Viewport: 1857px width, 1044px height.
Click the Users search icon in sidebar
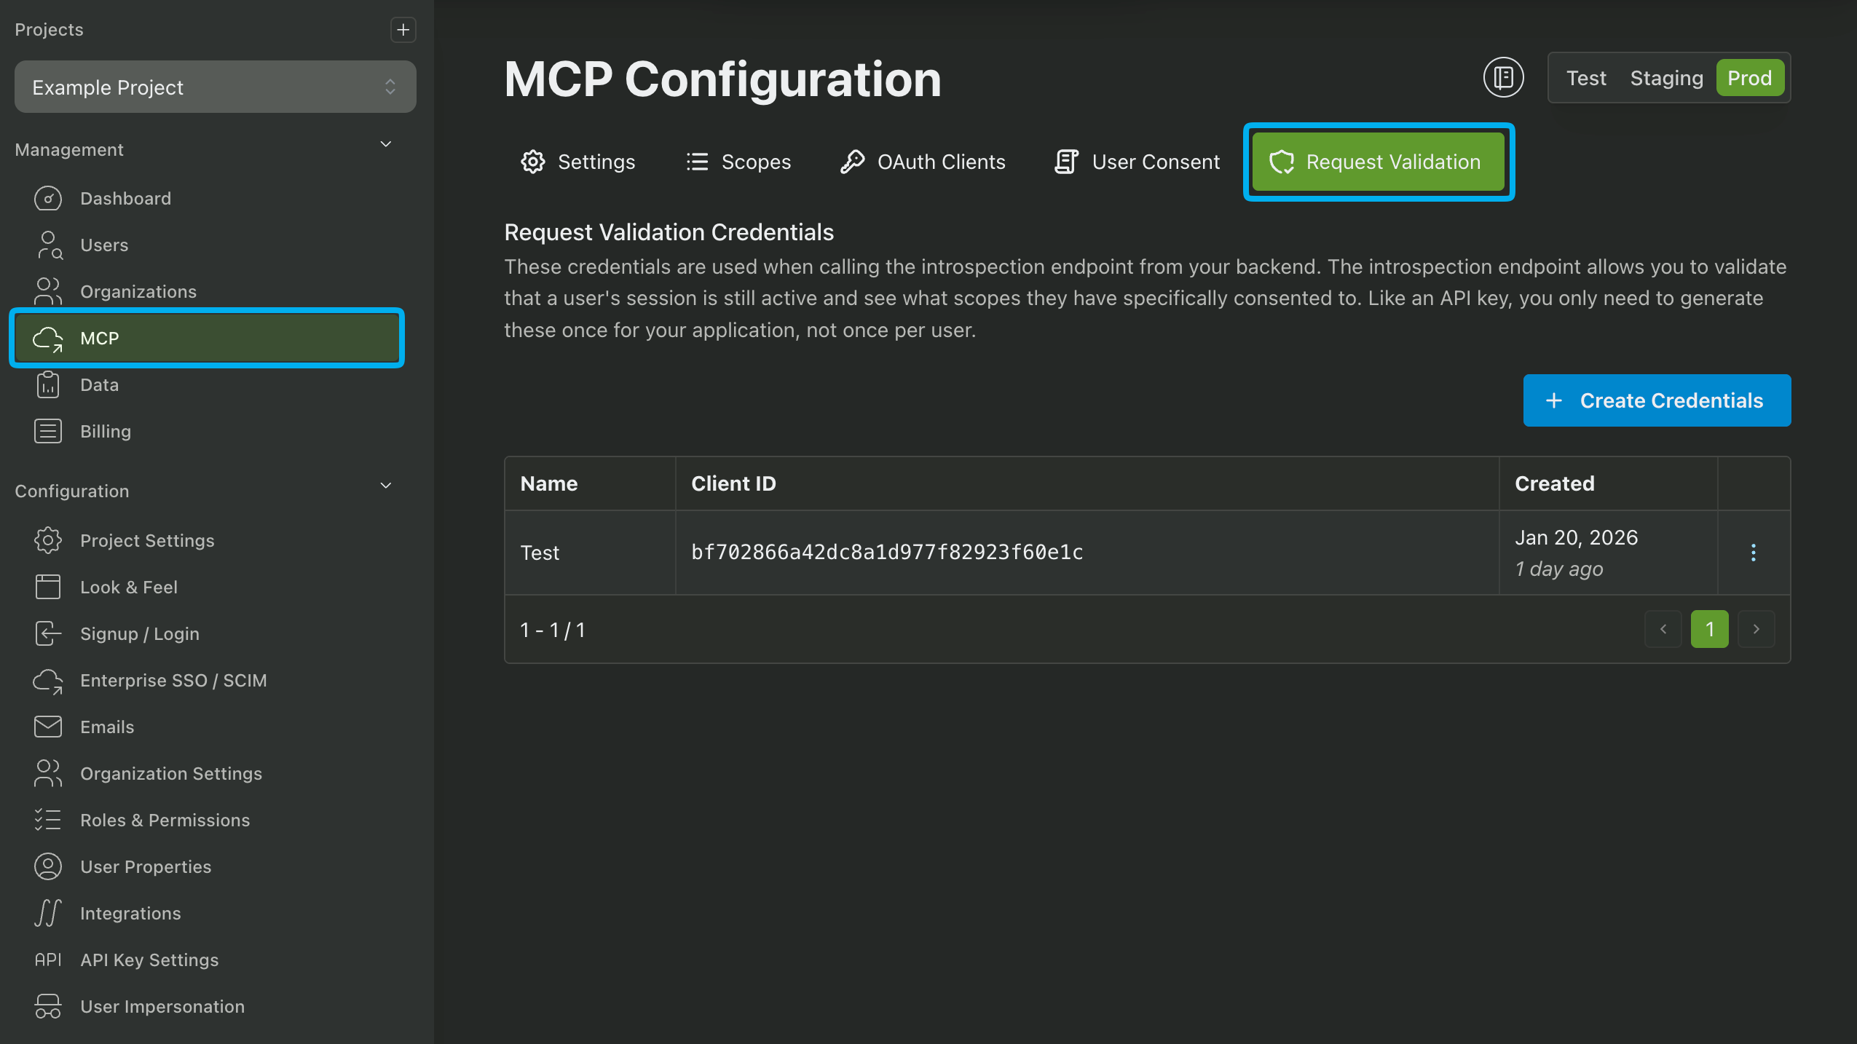point(48,245)
